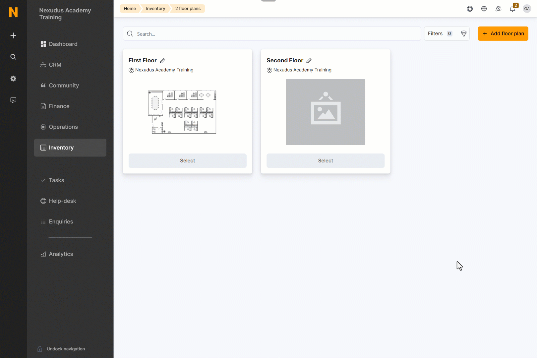Open the help lifebuoy icon in top bar
Image resolution: width=537 pixels, height=358 pixels.
tap(470, 9)
